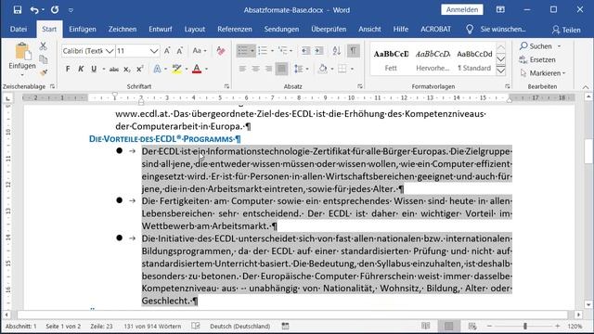Apply the Standard style
This screenshot has height=334, width=594.
pyautogui.click(x=474, y=59)
